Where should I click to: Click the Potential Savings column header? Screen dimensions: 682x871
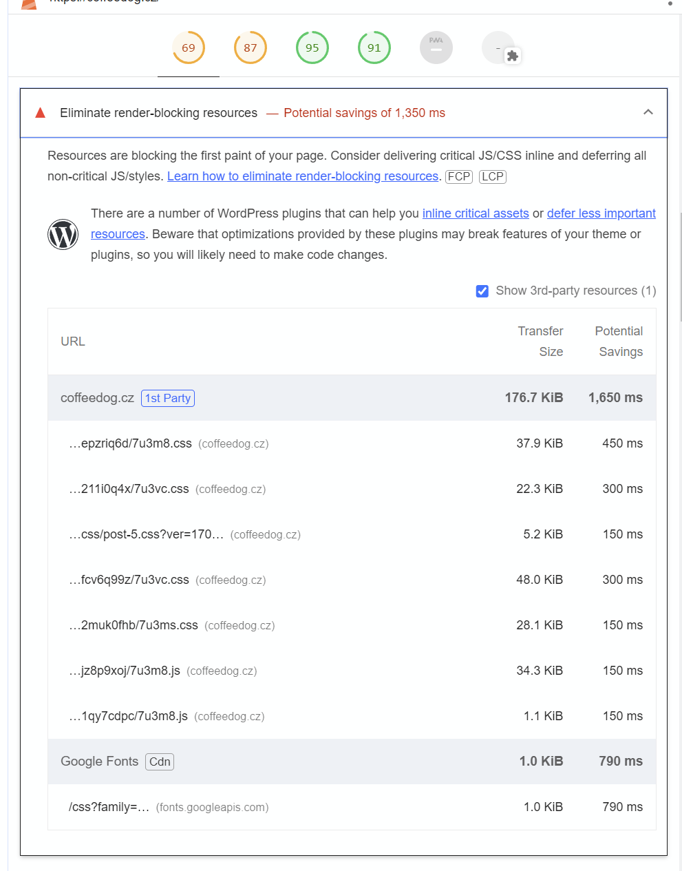619,342
